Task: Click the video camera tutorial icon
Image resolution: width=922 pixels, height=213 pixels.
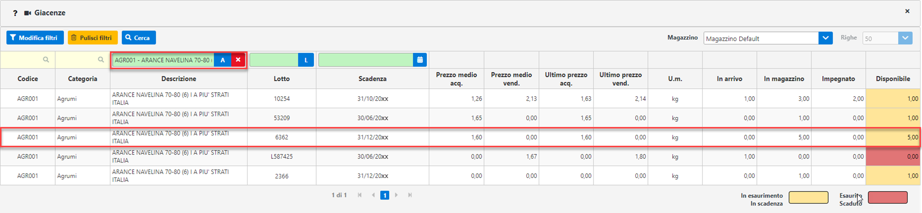Action: pos(28,13)
